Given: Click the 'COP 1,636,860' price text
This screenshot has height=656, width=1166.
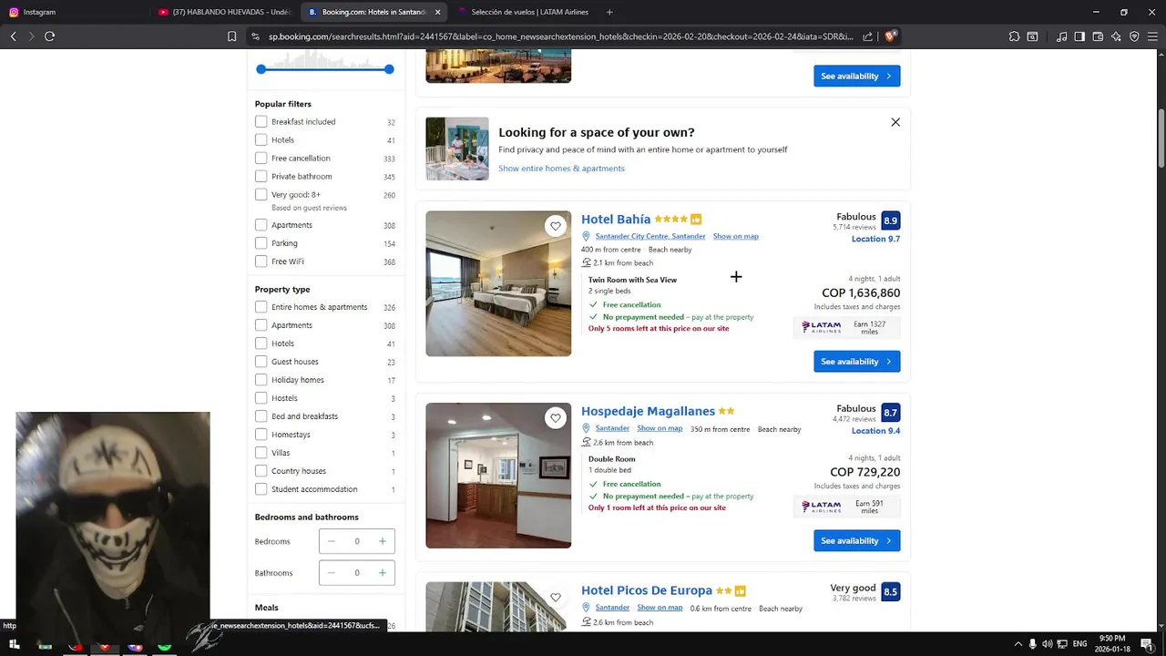Looking at the screenshot, I should point(861,293).
